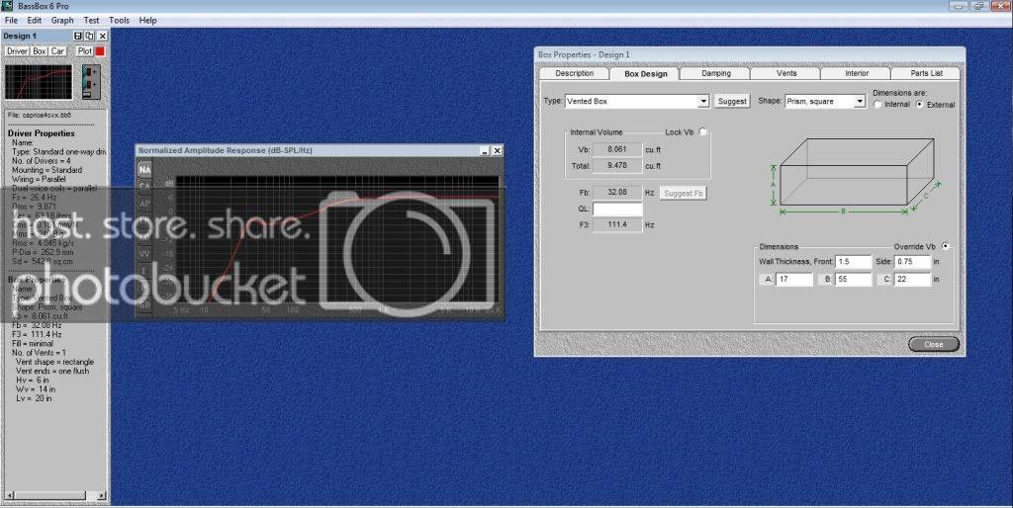Image resolution: width=1013 pixels, height=508 pixels.
Task: Save Design 1 with the floppy disk icon
Action: click(x=78, y=37)
